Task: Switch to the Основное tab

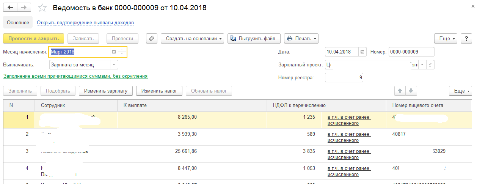Action: (18, 23)
